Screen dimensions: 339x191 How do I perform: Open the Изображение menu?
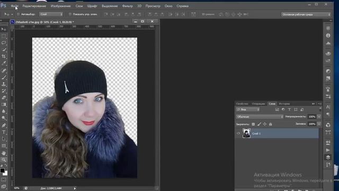pos(60,6)
